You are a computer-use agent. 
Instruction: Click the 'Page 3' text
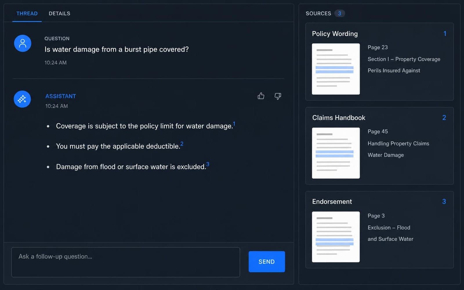pyautogui.click(x=376, y=216)
